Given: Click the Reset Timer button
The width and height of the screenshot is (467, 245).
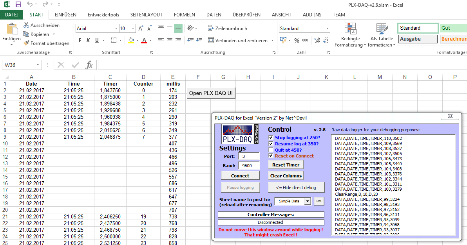Looking at the screenshot, I should (x=286, y=165).
